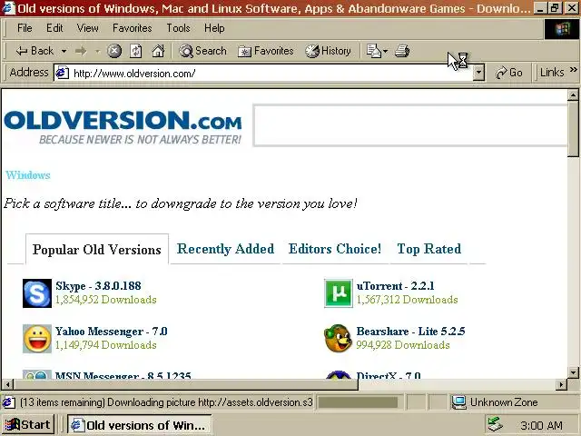Open the Help menu
581x436 pixels.
coord(214,28)
